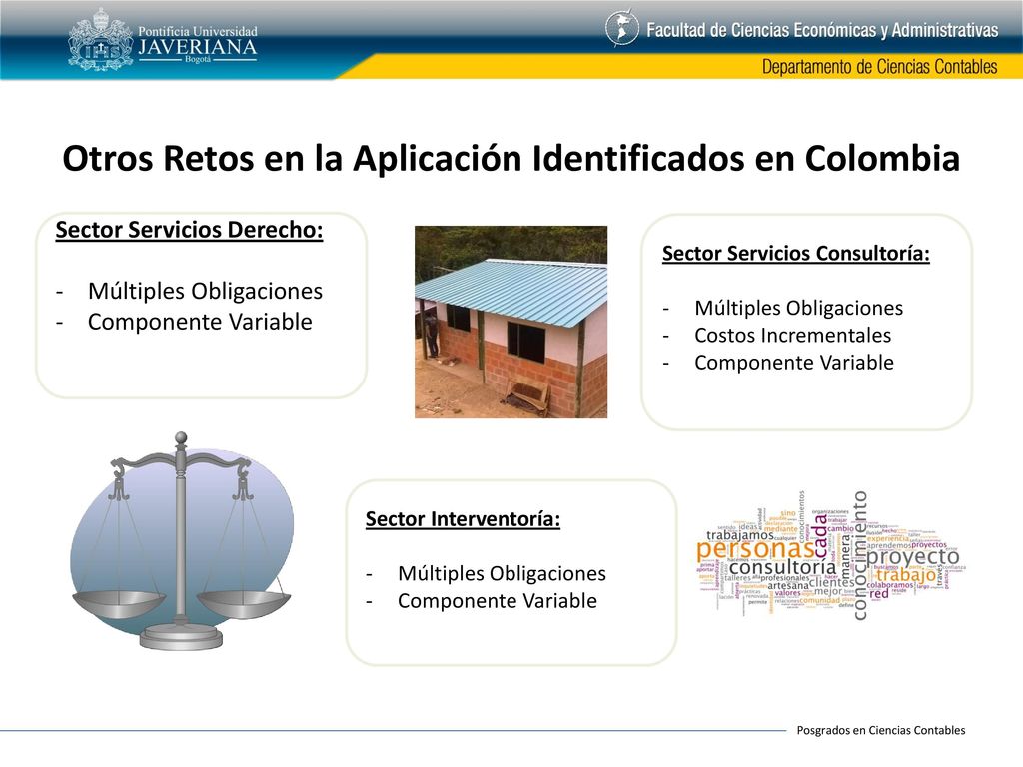The image size is (1023, 767).
Task: Select 'Múltiples Obligaciones' under Sector Servicios Derecho
Action: [x=205, y=291]
